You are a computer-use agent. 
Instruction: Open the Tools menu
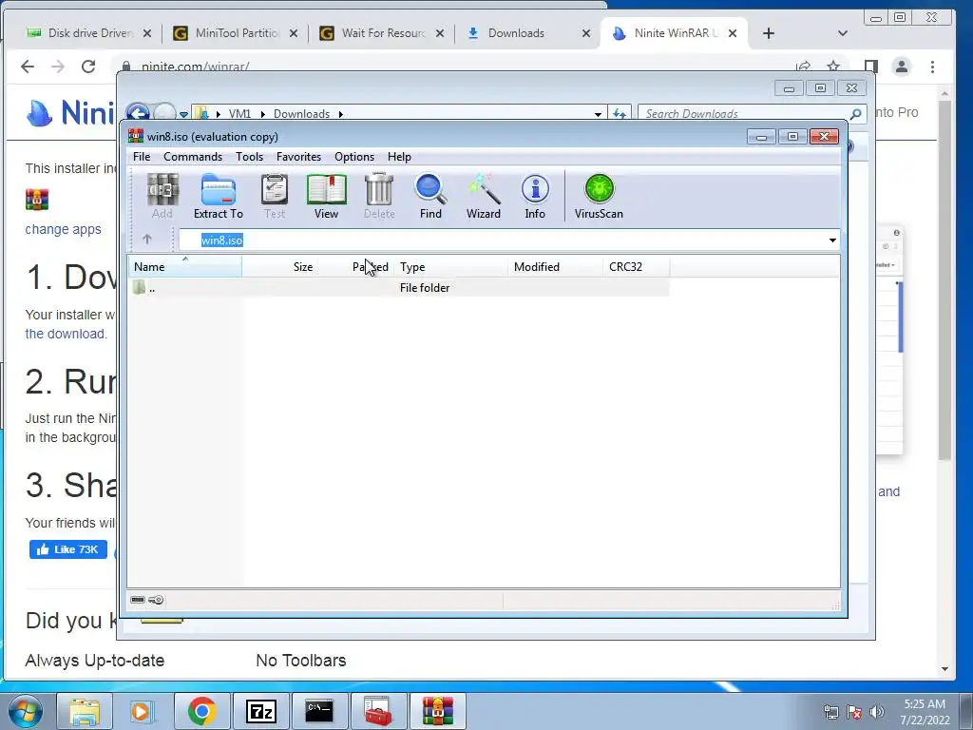pos(250,157)
